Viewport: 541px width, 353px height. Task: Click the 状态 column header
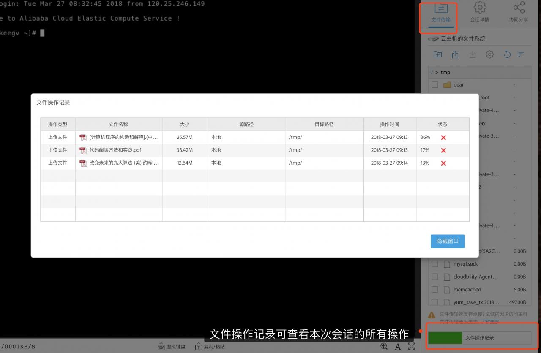pyautogui.click(x=443, y=124)
